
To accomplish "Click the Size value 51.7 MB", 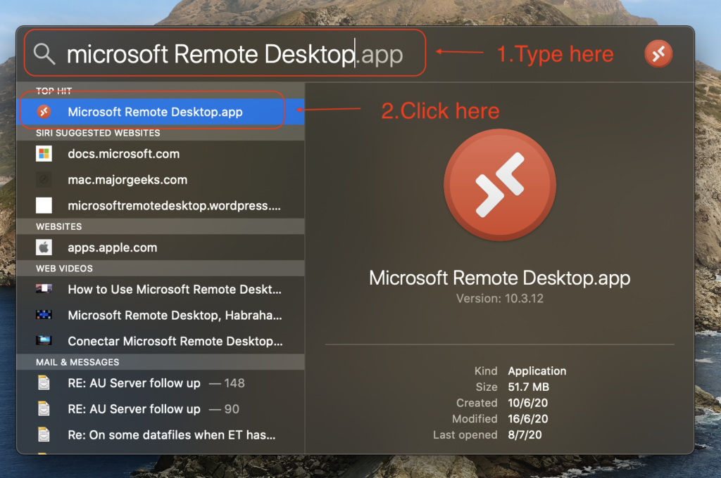I will pos(528,387).
